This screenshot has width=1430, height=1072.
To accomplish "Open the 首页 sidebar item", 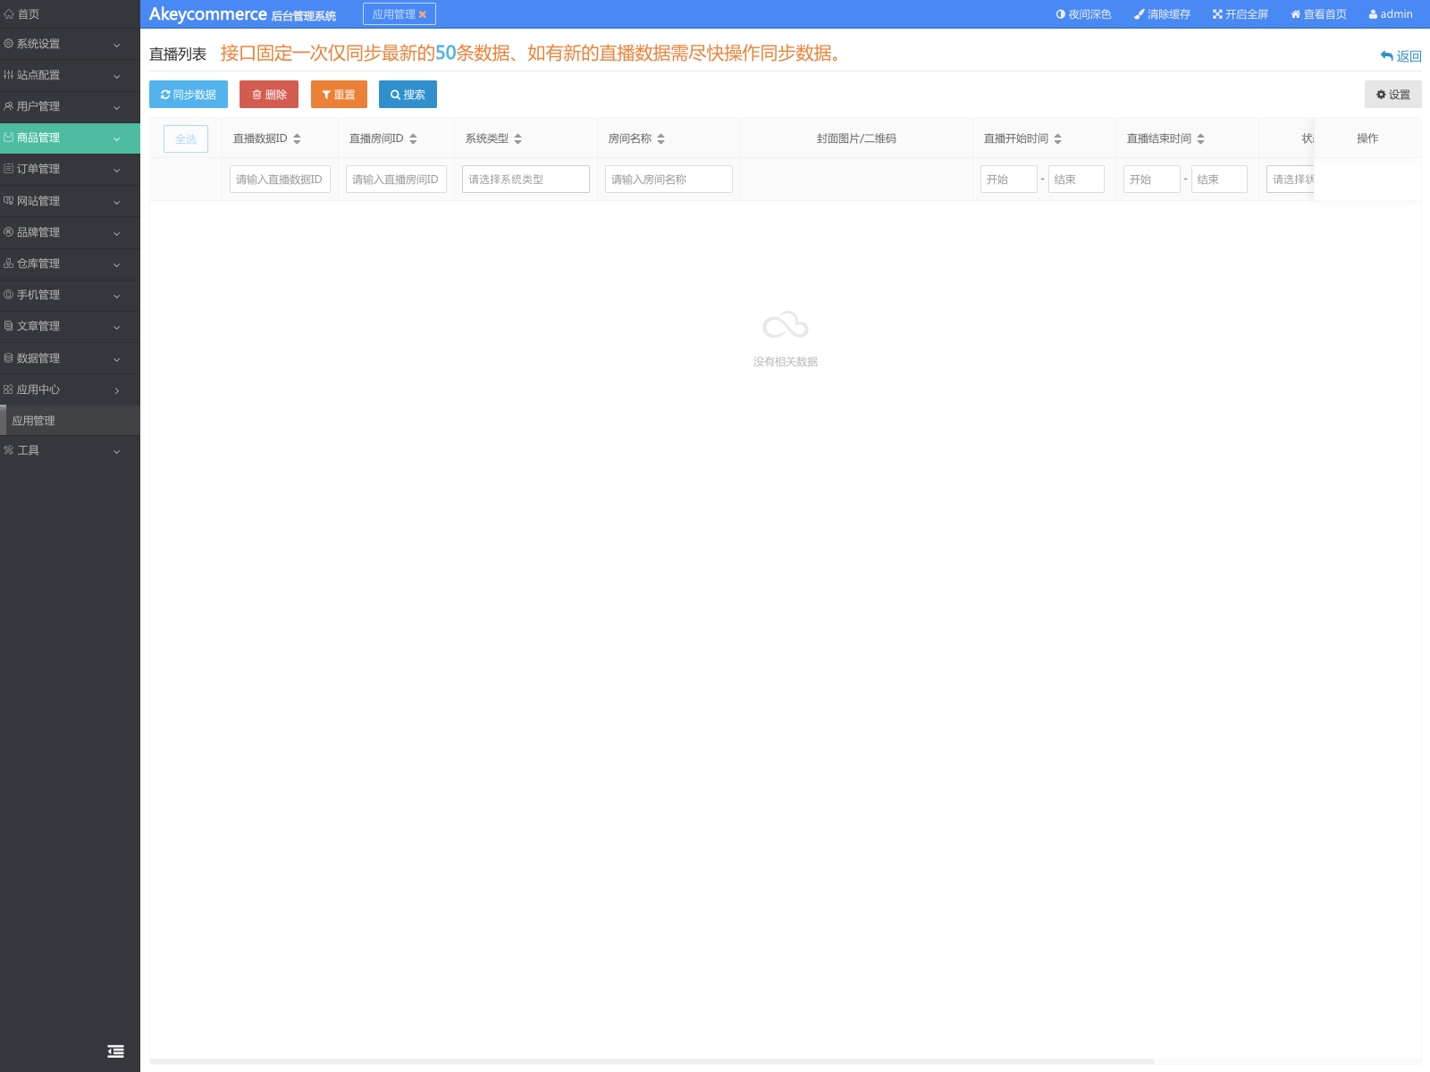I will click(70, 14).
